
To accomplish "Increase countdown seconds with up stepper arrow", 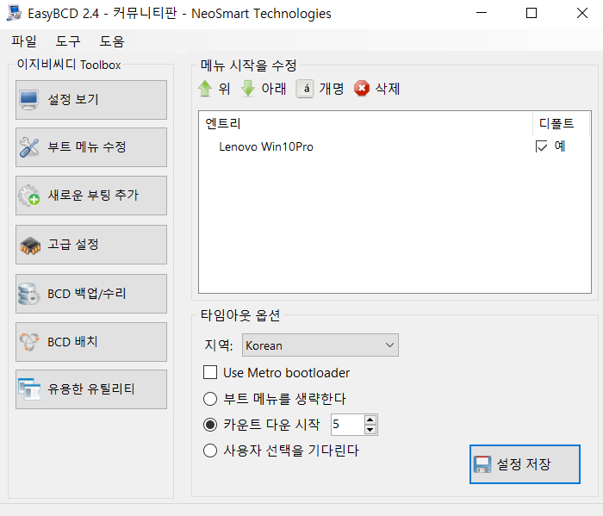I will 370,420.
